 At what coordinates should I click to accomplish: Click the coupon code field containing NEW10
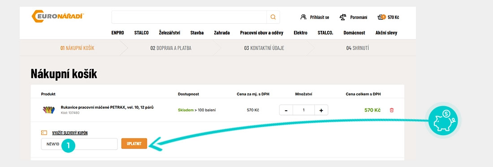(x=79, y=144)
